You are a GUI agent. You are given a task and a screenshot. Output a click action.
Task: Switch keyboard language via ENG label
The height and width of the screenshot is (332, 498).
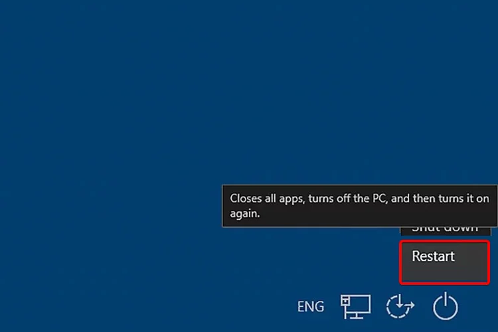311,307
